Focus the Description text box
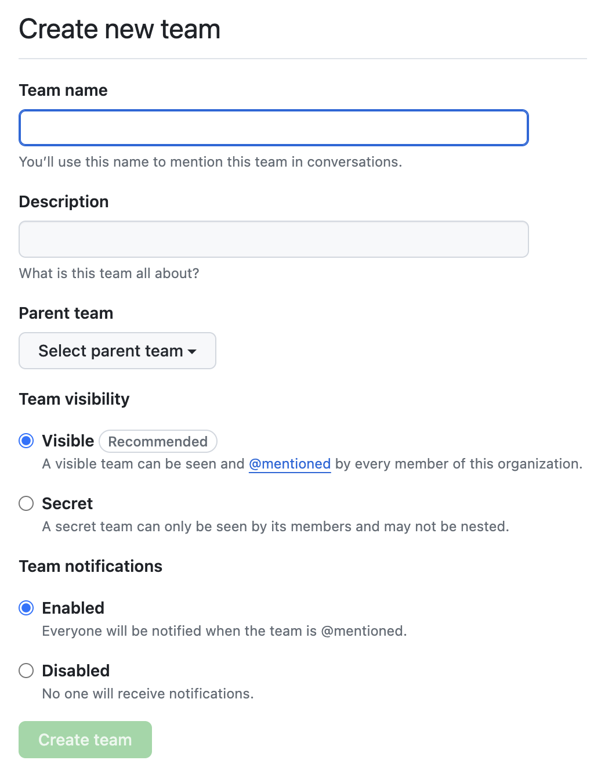This screenshot has width=594, height=771. [273, 239]
